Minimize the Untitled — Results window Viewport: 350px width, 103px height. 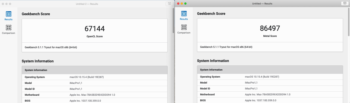click(182, 4)
